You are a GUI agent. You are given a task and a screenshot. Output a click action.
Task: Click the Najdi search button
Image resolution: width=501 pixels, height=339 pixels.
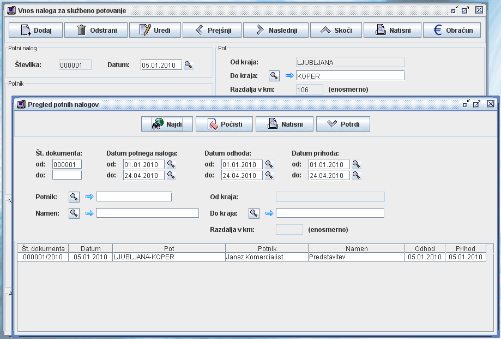point(167,124)
